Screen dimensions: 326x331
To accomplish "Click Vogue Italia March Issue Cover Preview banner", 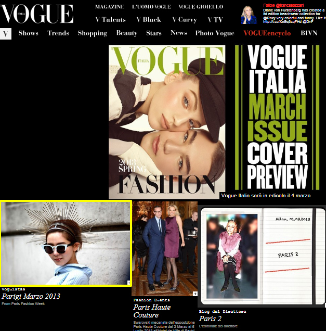I will tap(277, 117).
